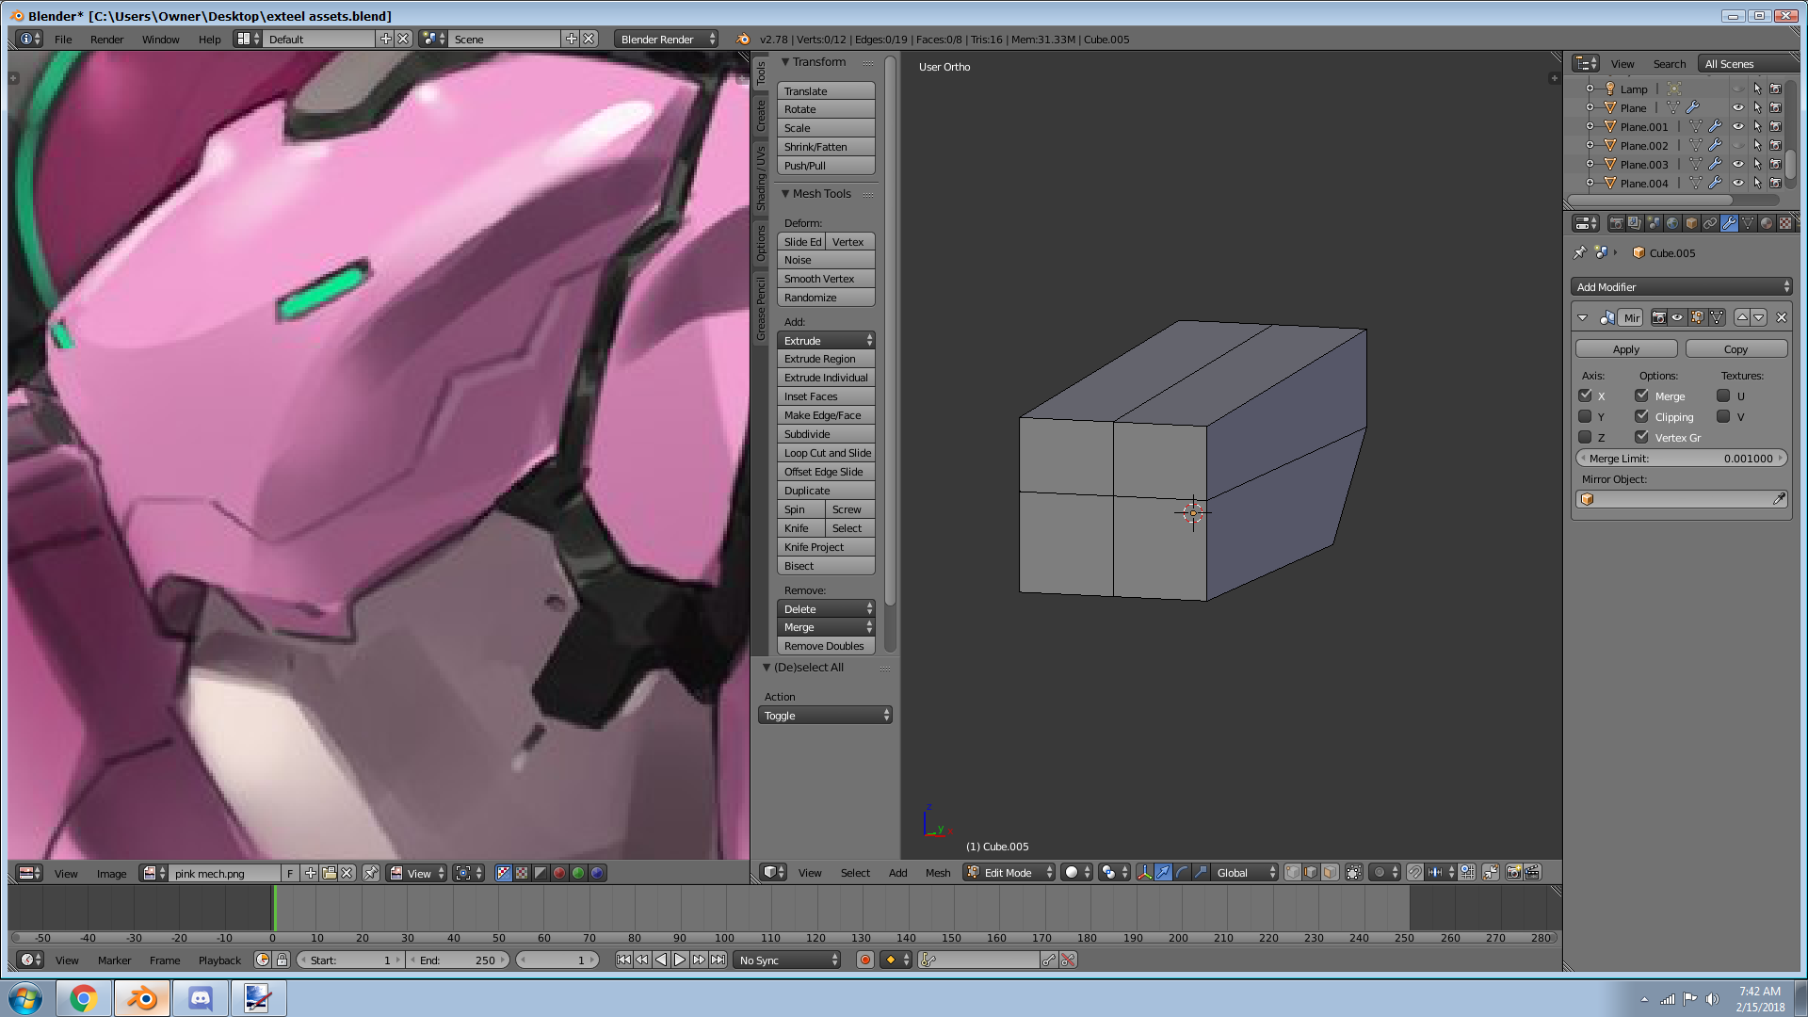This screenshot has height=1017, width=1808.
Task: Open the Material properties tab
Action: pos(1767,223)
